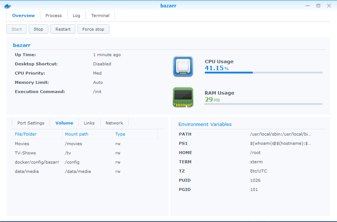Click the Execution Command value /init
The height and width of the screenshot is (222, 337).
[x=97, y=91]
